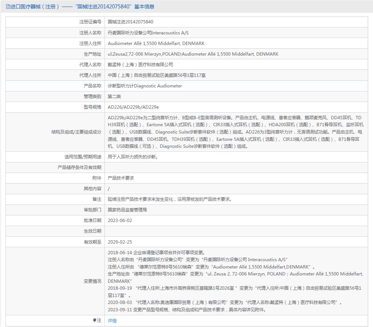Click the 产品技术要求 attachment value

click(121, 178)
